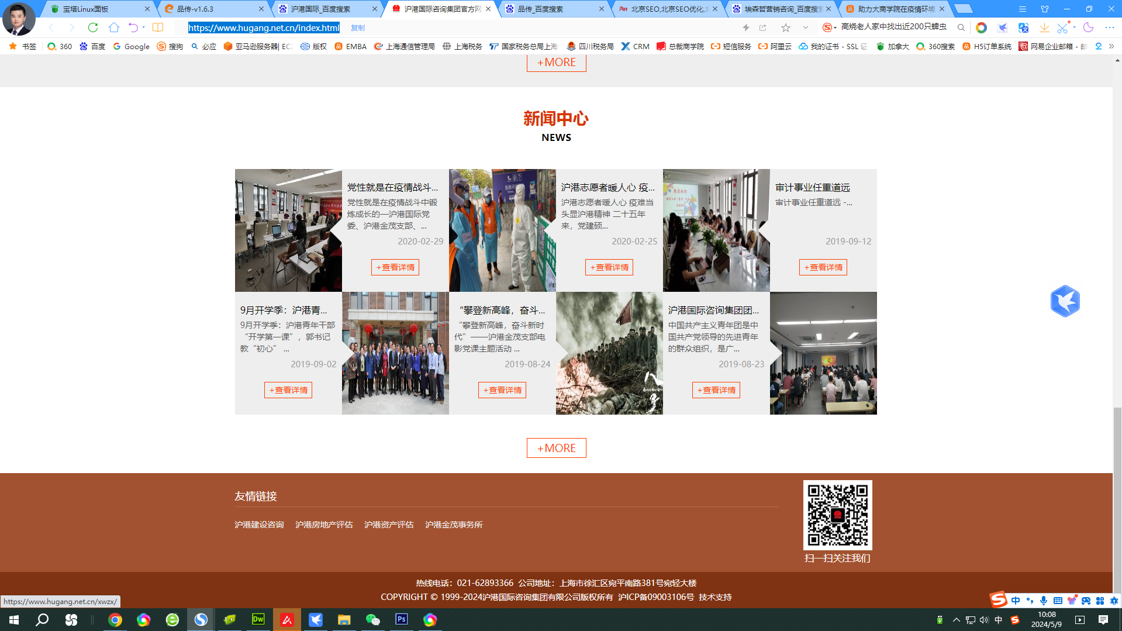Open the reading mode book icon
Viewport: 1122px width, 631px height.
tap(158, 27)
